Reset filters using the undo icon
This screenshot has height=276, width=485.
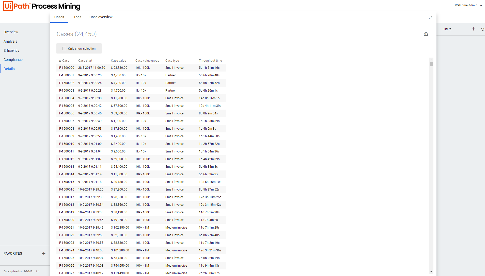tap(482, 29)
